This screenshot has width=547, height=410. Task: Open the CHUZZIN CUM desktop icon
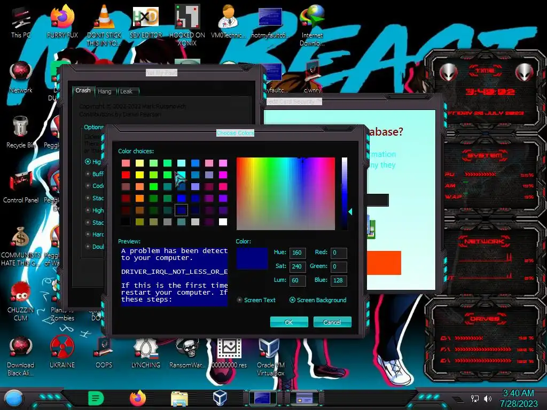pos(21,301)
